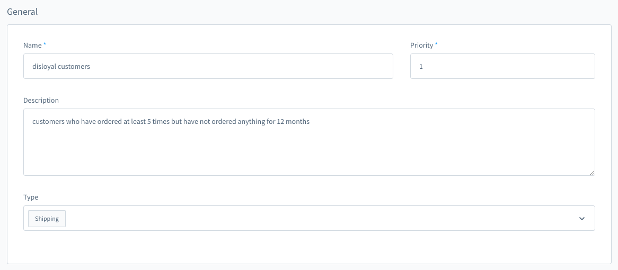
Task: Click empty space right of Shipping tag
Action: (315, 219)
